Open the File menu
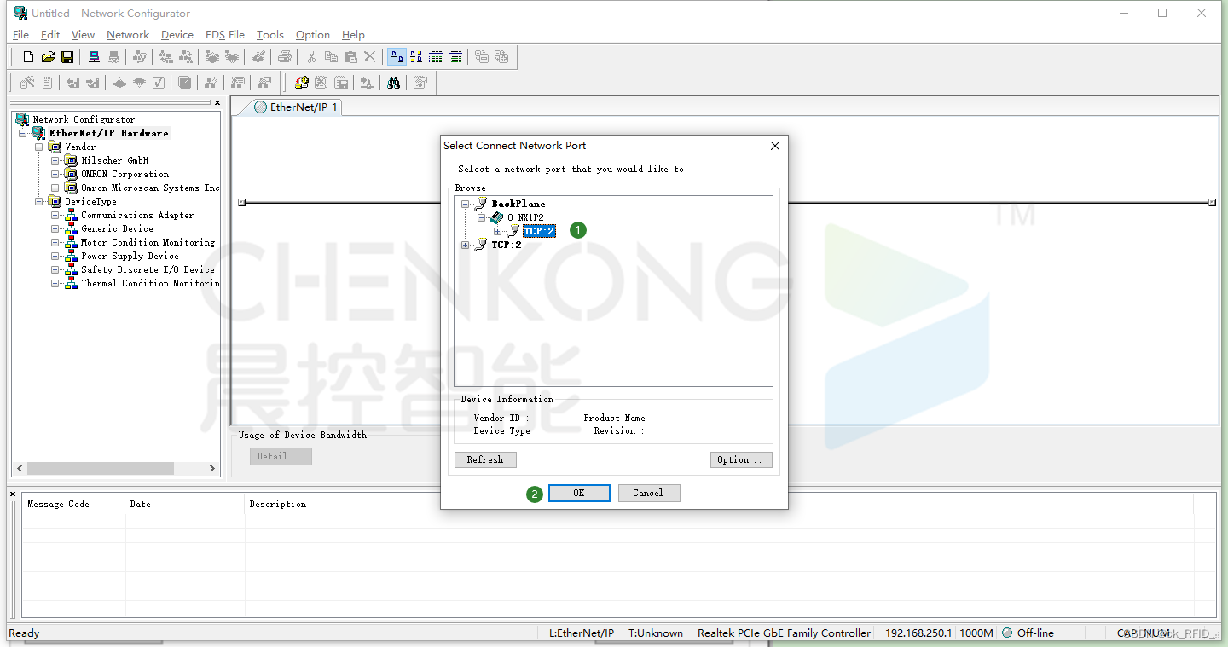Image resolution: width=1228 pixels, height=647 pixels. (21, 35)
